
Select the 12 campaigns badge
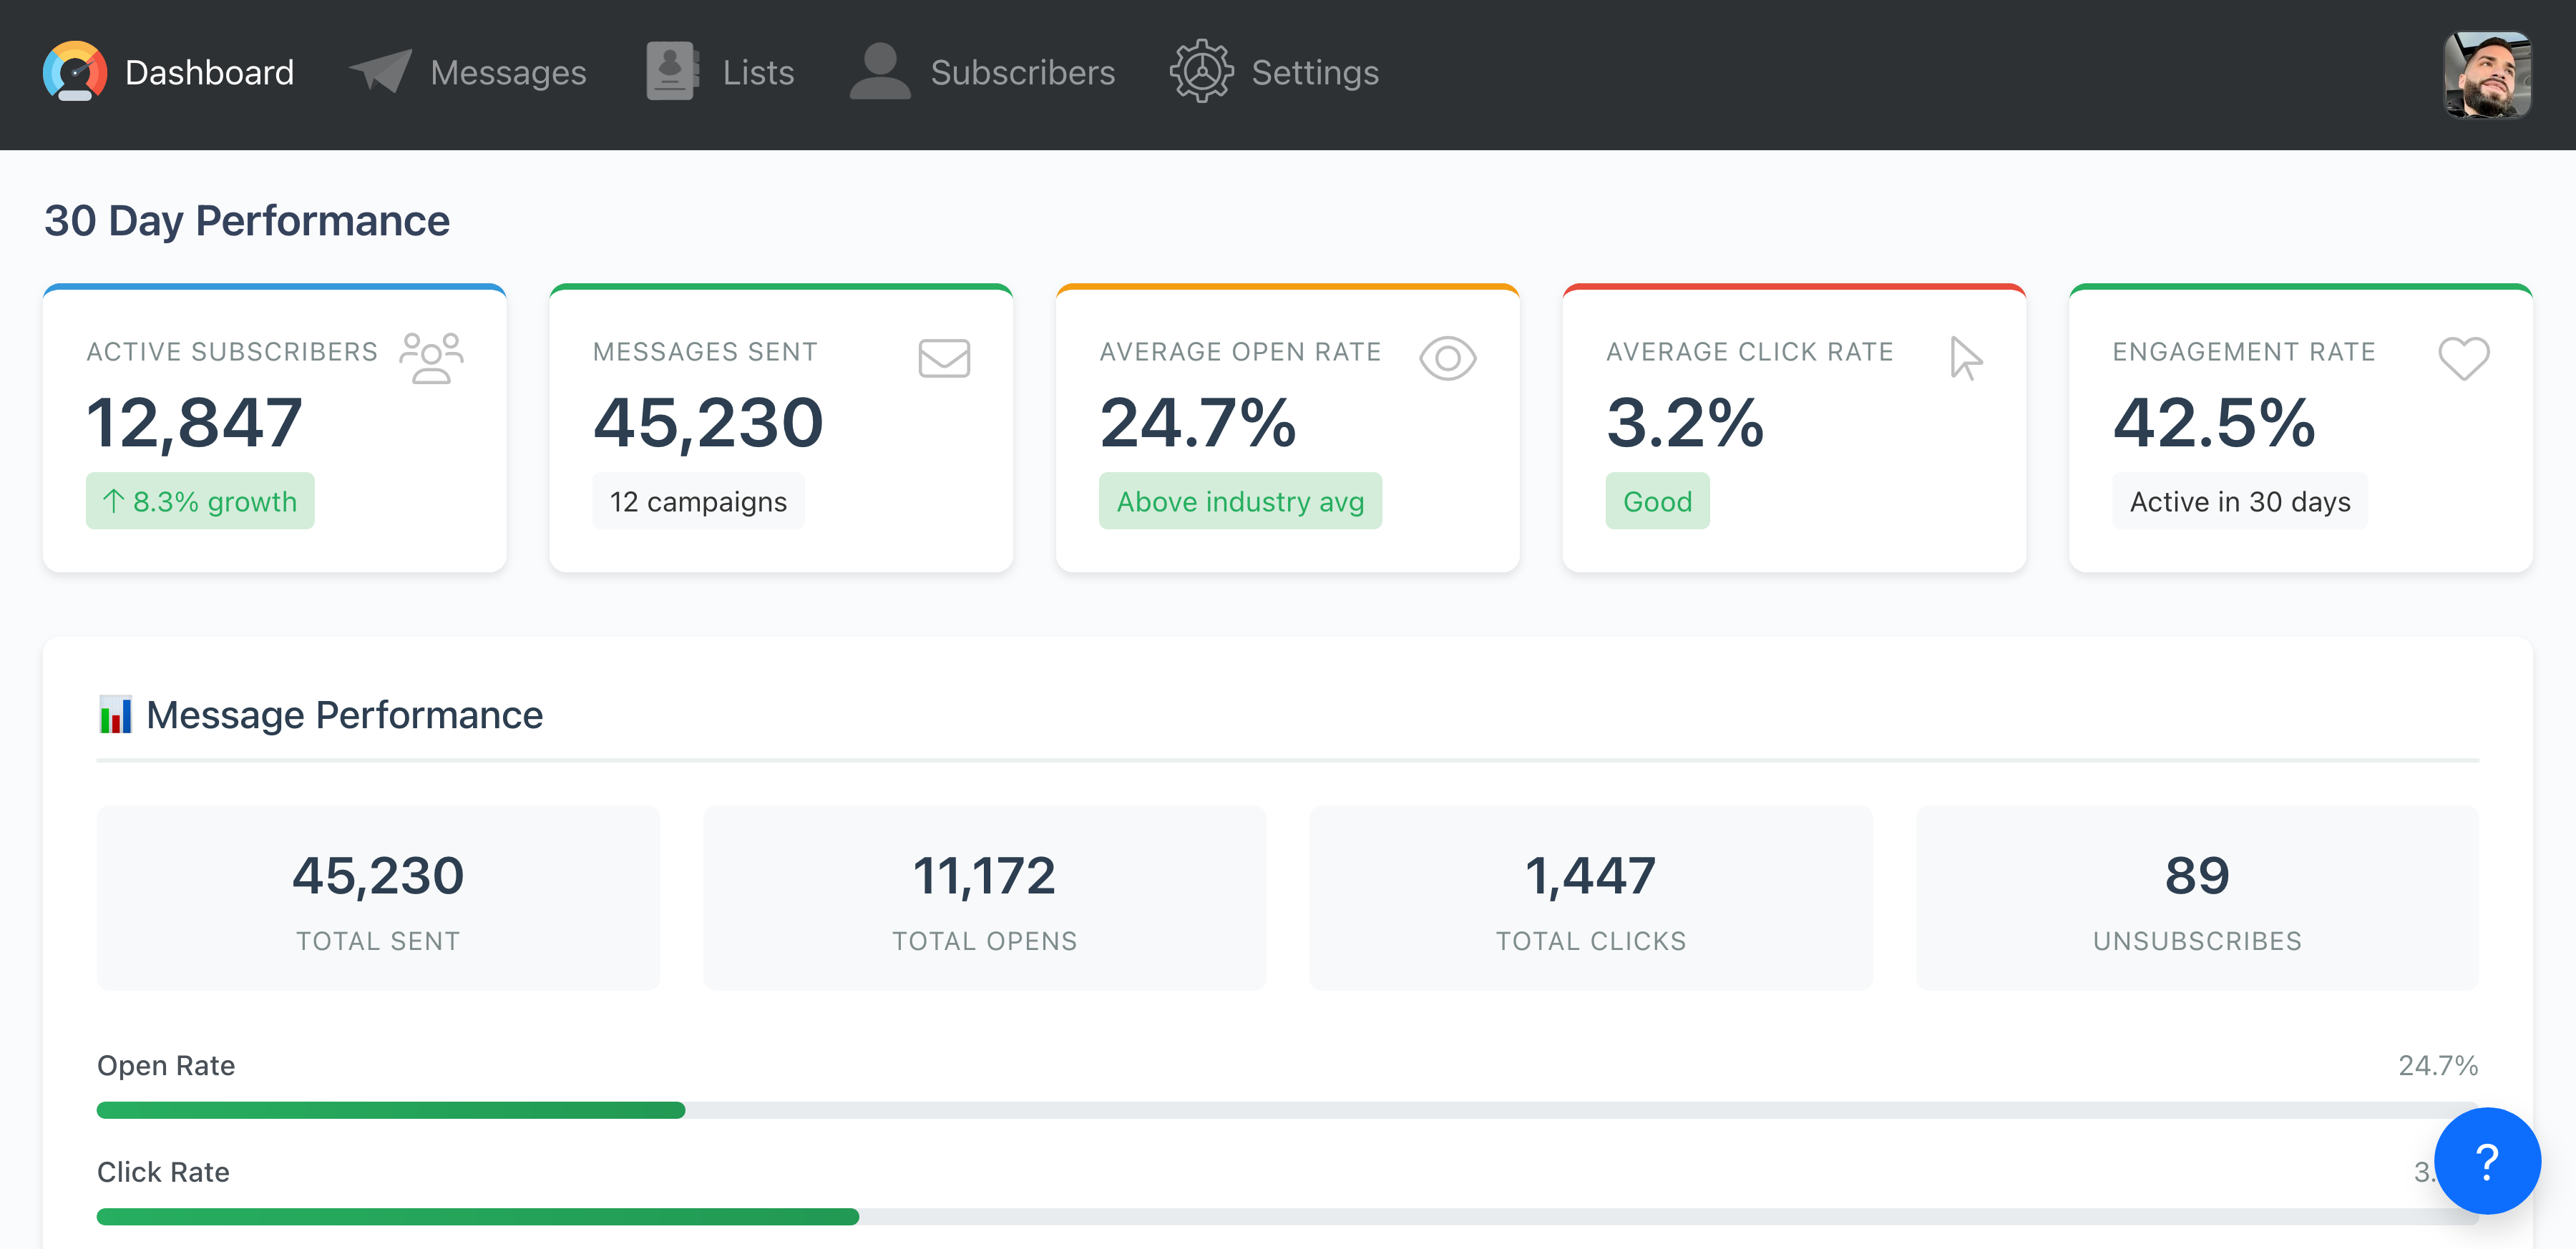[698, 501]
